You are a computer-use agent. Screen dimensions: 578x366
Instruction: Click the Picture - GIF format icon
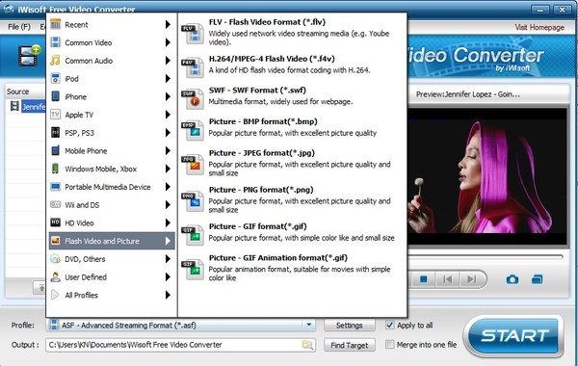coord(193,235)
